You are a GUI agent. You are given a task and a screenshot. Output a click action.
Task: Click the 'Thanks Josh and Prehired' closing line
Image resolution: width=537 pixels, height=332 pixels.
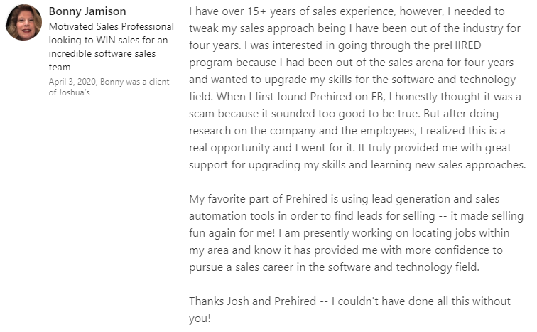pyautogui.click(x=251, y=301)
